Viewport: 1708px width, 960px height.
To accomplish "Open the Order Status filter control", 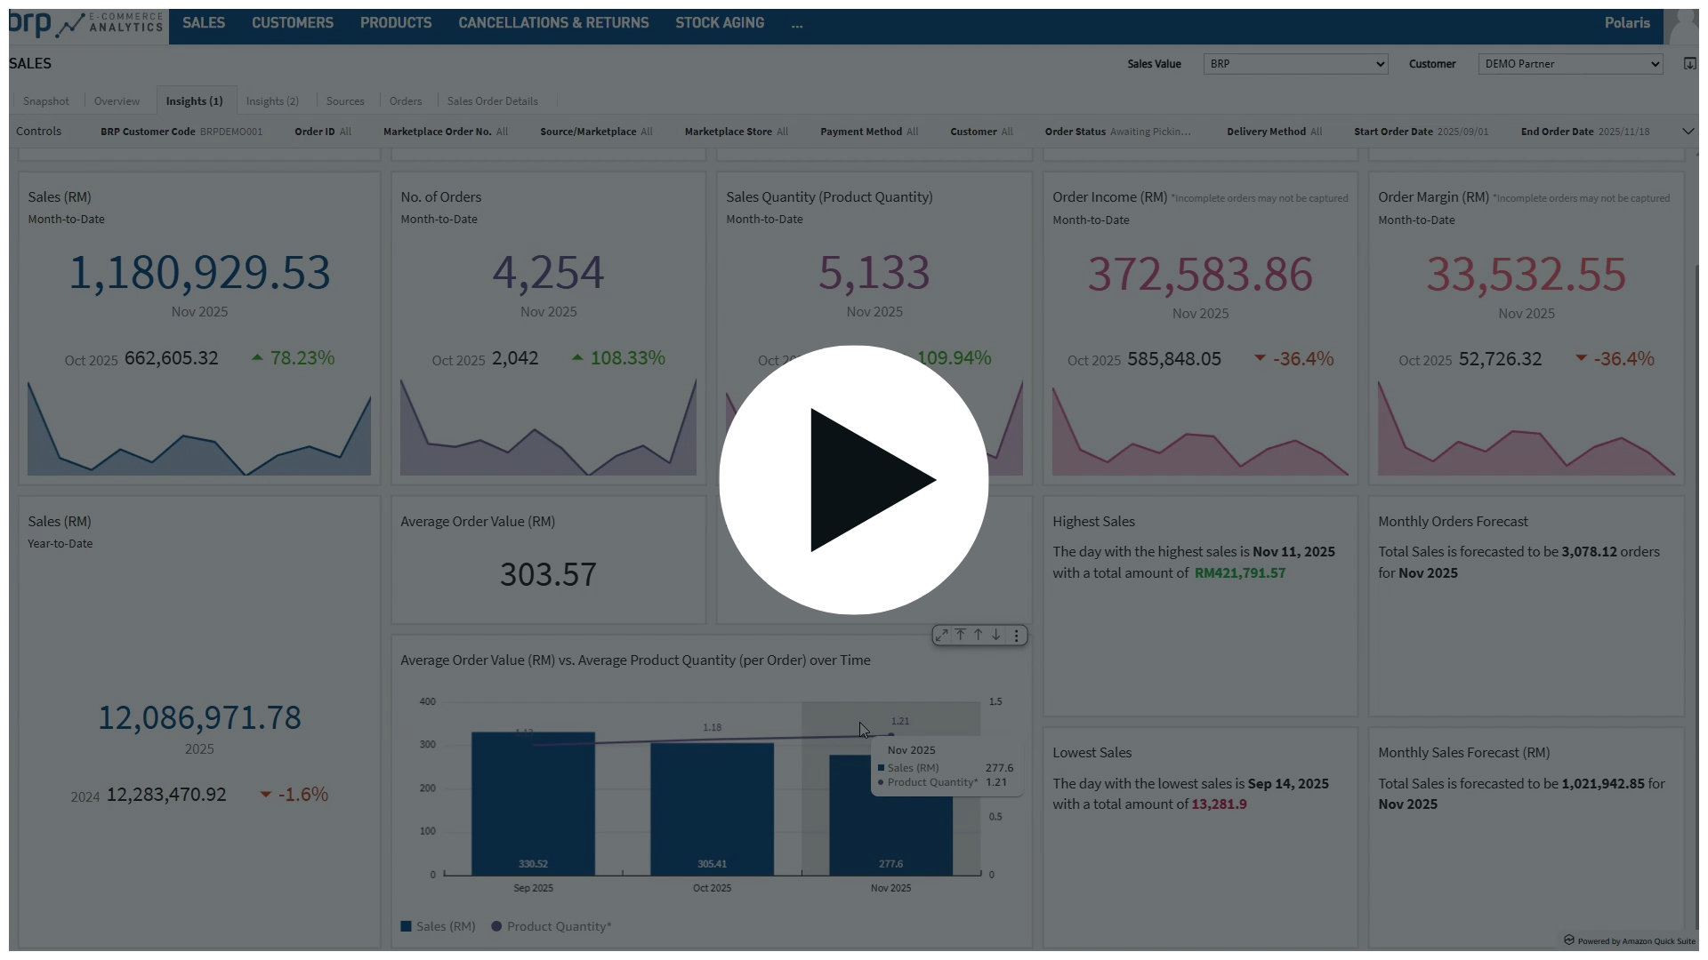I will [1117, 132].
